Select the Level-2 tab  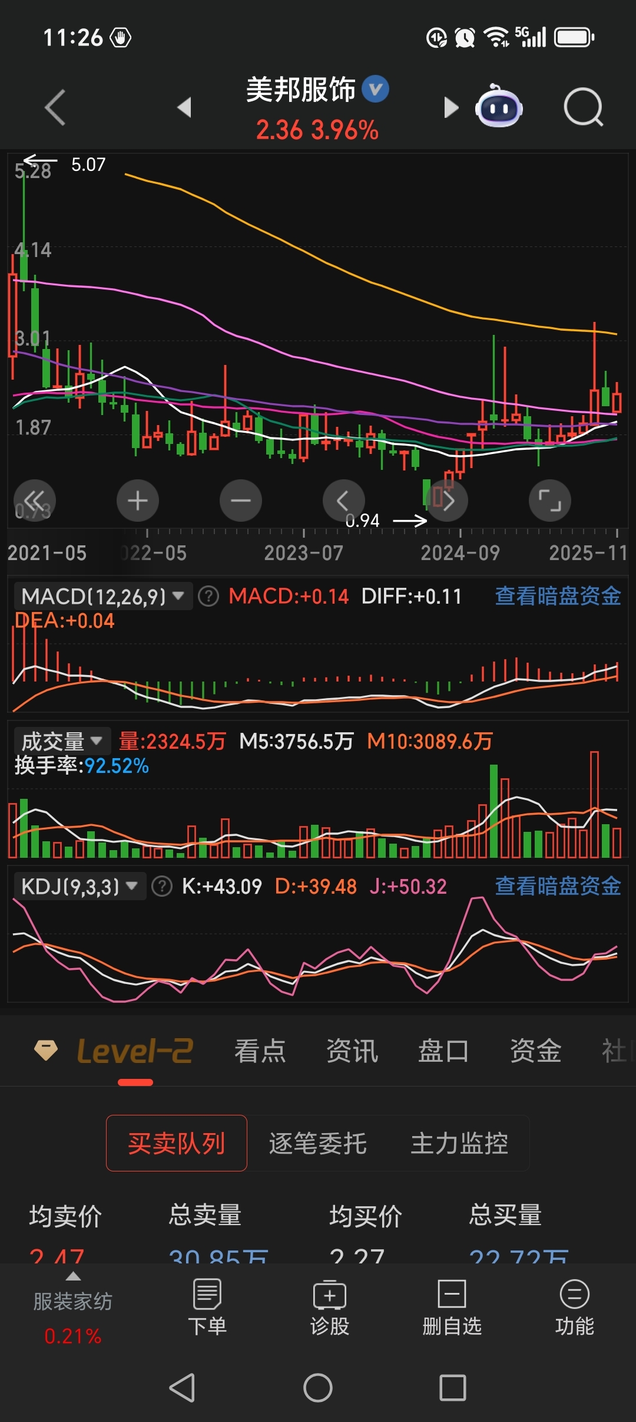coord(135,1051)
